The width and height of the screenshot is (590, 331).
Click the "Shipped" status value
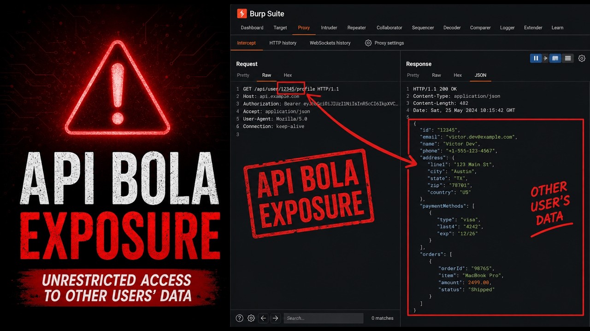[481, 290]
